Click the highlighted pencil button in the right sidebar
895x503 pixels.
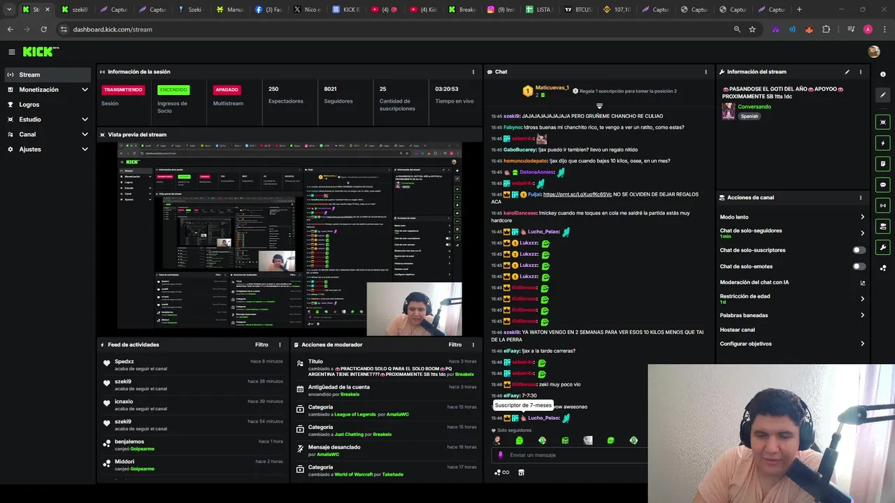click(x=882, y=94)
